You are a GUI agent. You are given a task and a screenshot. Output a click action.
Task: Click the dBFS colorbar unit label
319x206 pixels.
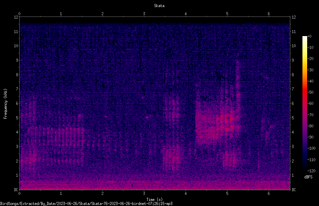(308, 177)
